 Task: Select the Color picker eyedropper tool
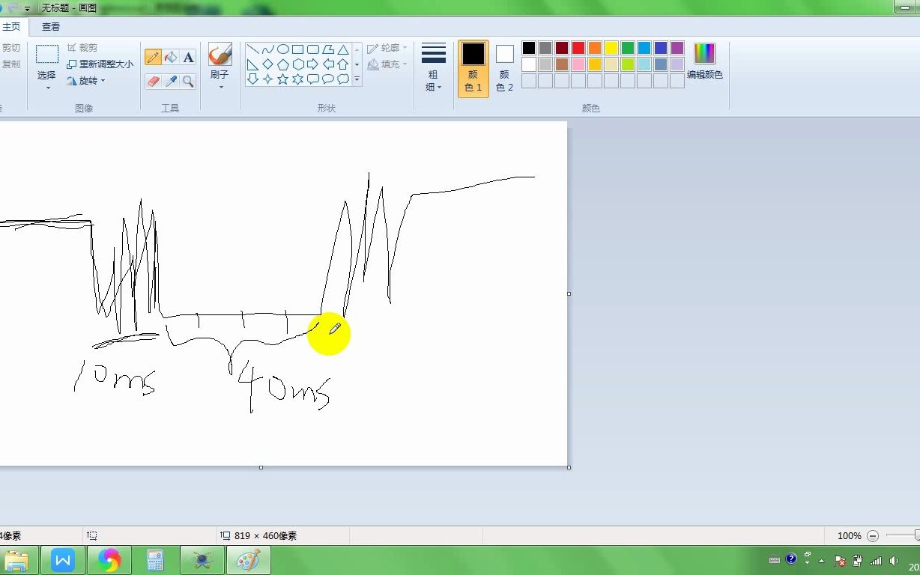171,81
